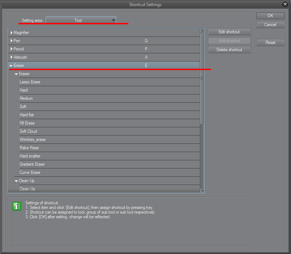Viewport: 291px width, 254px height.
Task: Click the green info icon
Action: [x=17, y=206]
